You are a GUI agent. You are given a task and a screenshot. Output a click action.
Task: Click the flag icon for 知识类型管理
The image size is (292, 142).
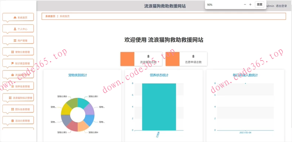pyautogui.click(x=13, y=63)
